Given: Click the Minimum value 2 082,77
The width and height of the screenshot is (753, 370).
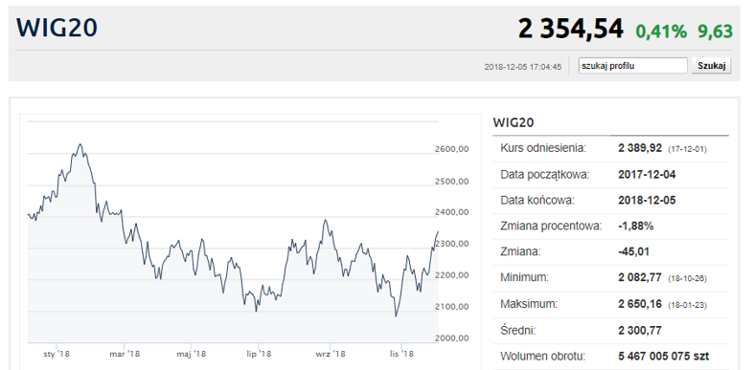Looking at the screenshot, I should click(640, 277).
